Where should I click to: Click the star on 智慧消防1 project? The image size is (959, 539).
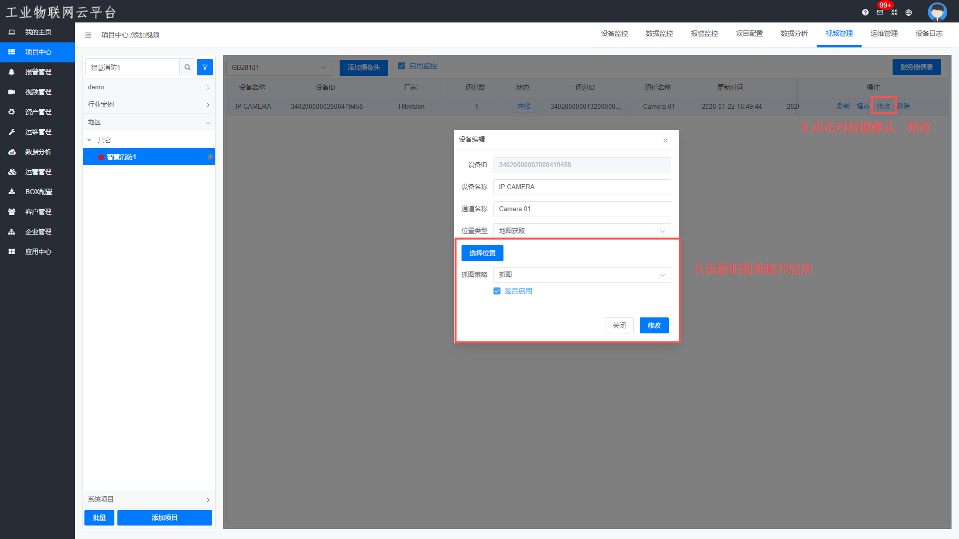pos(210,157)
